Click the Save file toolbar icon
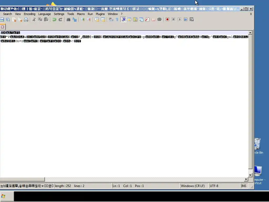This screenshot has height=202, width=269. [x=2, y=19]
